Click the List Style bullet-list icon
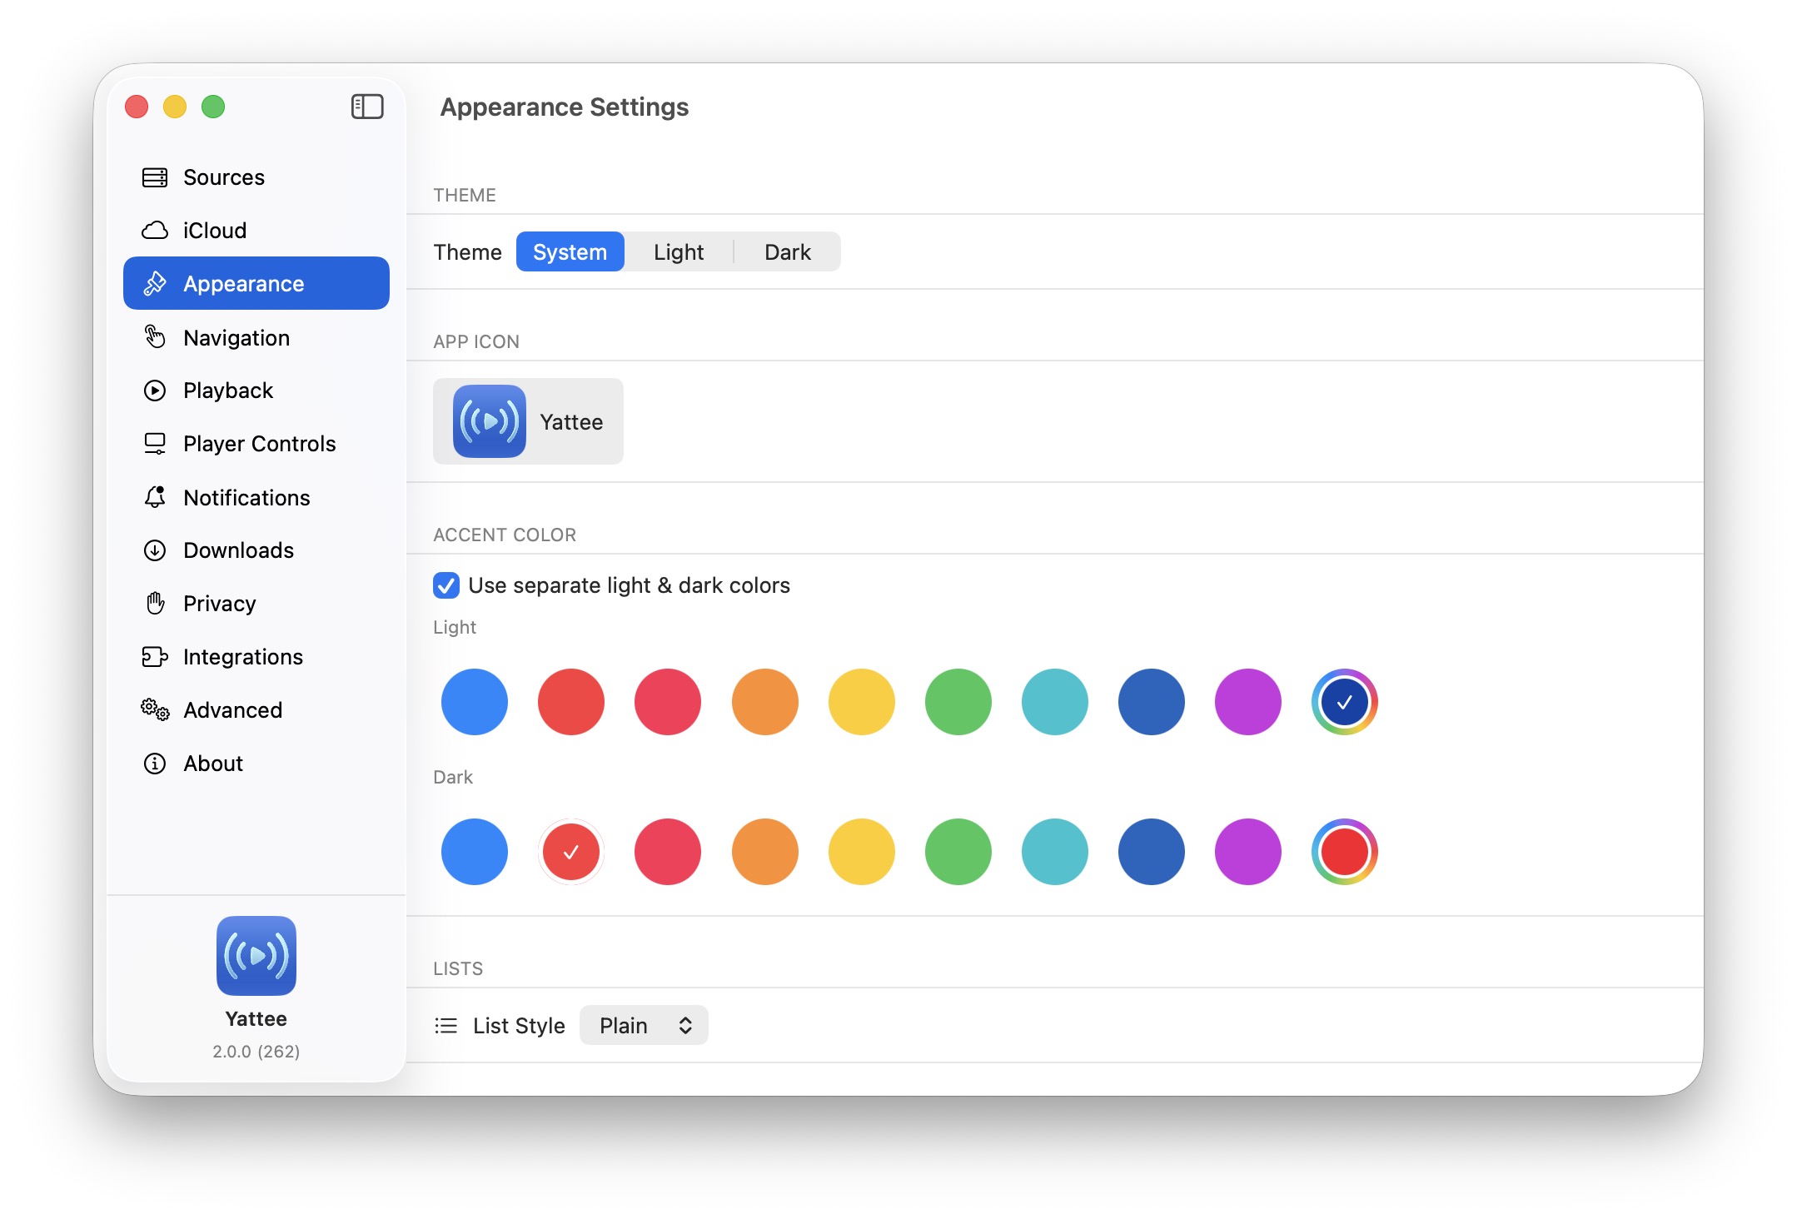 (x=446, y=1026)
